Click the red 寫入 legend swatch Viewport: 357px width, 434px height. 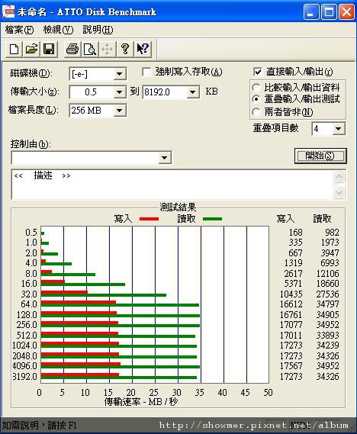click(x=150, y=219)
